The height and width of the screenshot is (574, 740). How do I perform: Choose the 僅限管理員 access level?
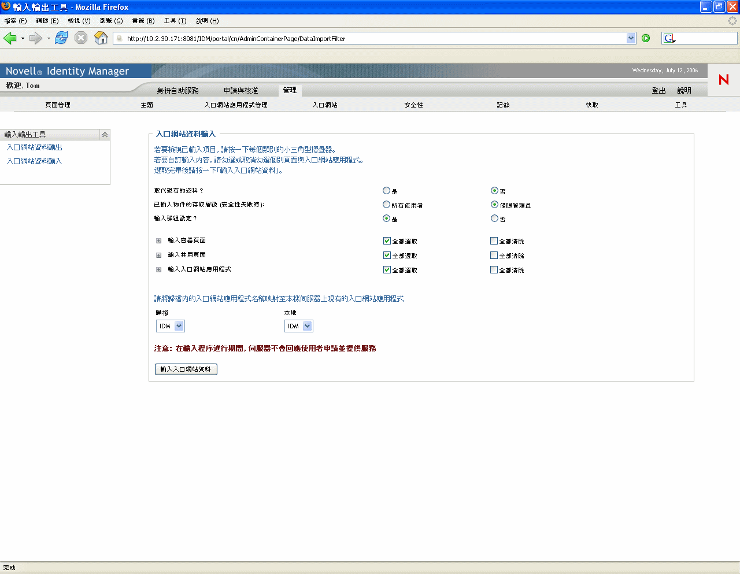pyautogui.click(x=494, y=205)
